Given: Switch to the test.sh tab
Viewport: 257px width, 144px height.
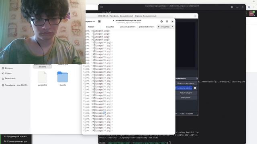Looking at the screenshot, I should (x=91, y=27).
